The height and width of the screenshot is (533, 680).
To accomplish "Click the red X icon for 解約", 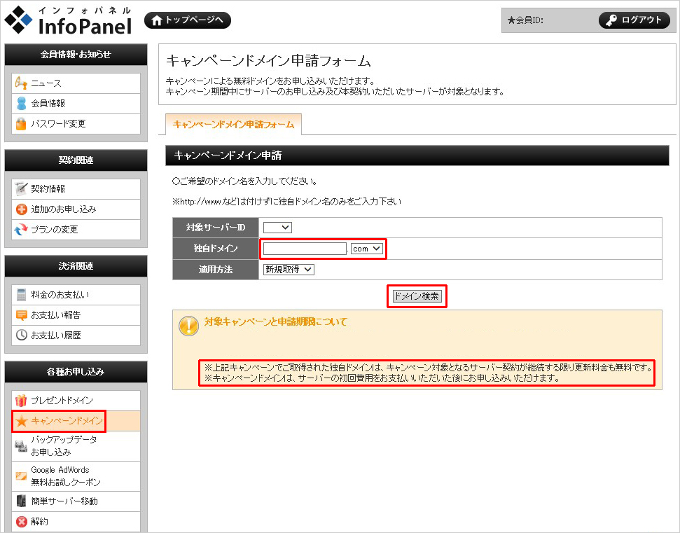I will 21,522.
